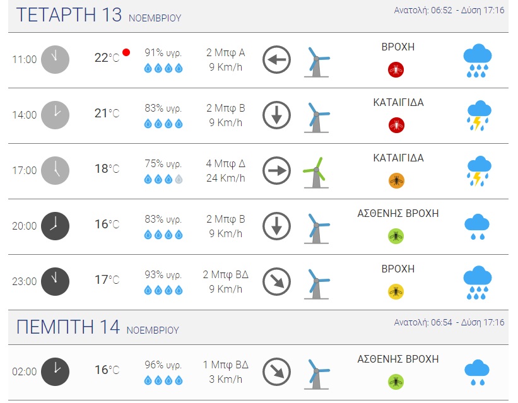518x403 pixels.
Task: Click the rain cloud icon at 11:00
Action: coord(478,61)
